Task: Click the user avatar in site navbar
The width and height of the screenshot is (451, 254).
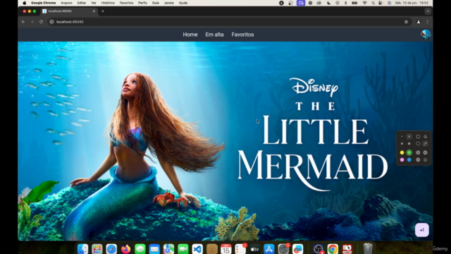Action: [426, 35]
